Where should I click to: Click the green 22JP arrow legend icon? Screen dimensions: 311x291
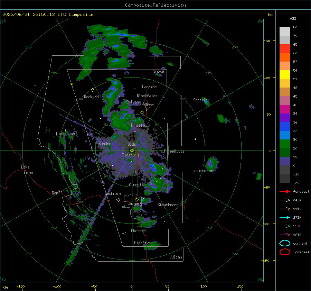pos(285,226)
